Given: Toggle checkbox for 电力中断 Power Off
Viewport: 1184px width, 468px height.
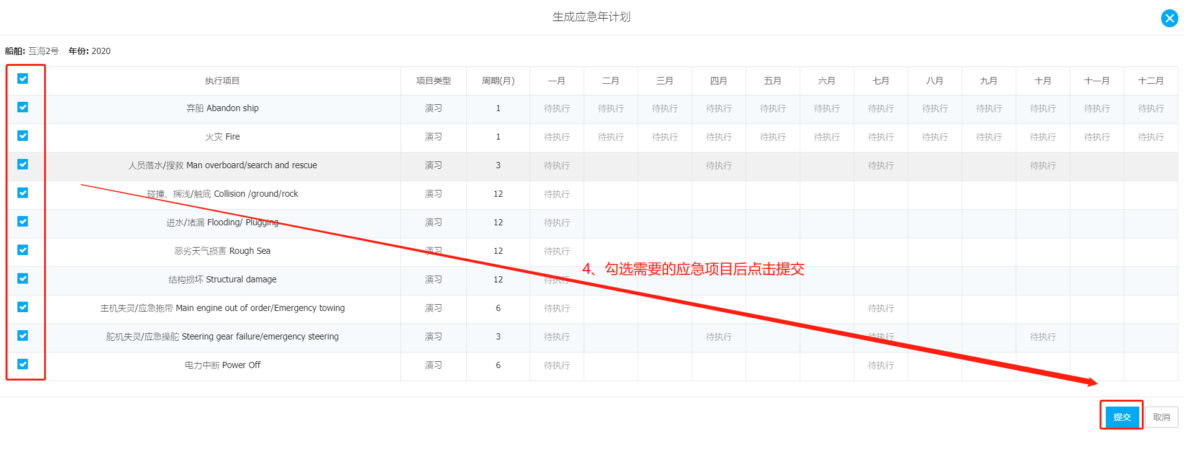Looking at the screenshot, I should pos(23,364).
